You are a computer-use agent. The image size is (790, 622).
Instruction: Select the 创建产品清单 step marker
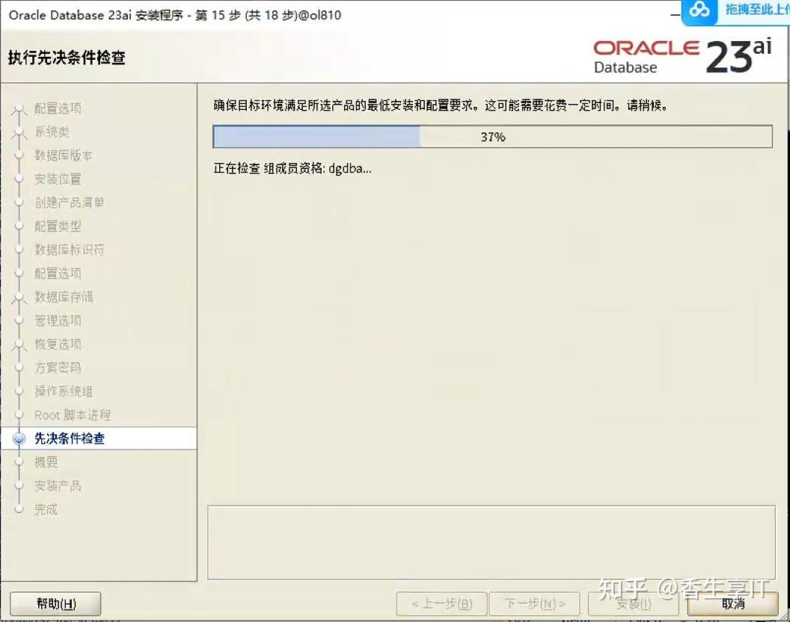click(x=19, y=203)
